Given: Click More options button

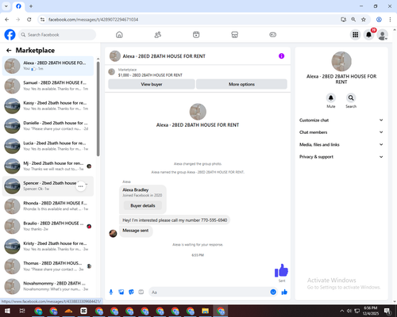Looking at the screenshot, I should coord(241,84).
